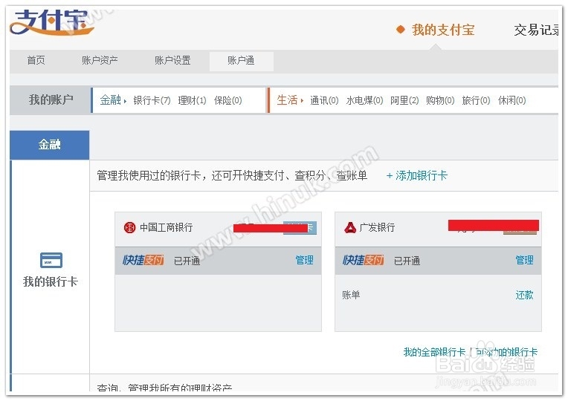Switch to the 账户通 tab
The width and height of the screenshot is (568, 401).
coord(241,60)
